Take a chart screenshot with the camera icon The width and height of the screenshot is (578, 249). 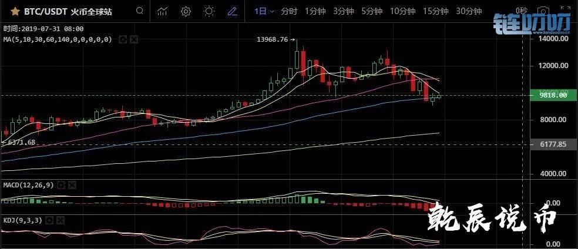pyautogui.click(x=545, y=11)
